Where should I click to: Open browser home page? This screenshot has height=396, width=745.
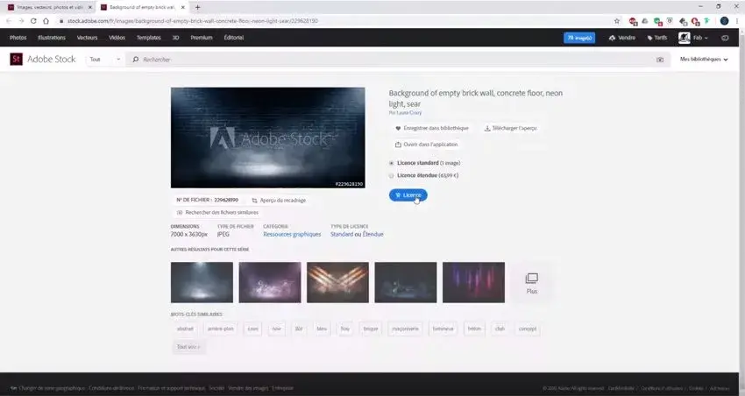[46, 21]
